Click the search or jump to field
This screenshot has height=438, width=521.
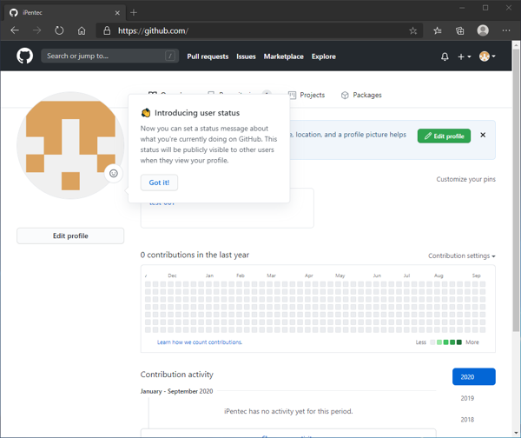[109, 56]
